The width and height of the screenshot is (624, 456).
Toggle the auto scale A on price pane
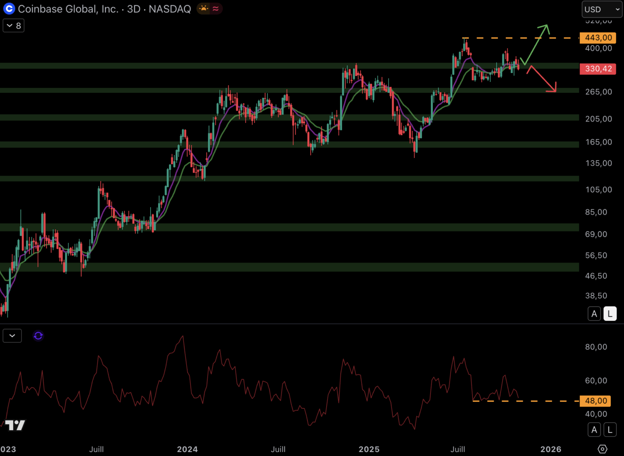pos(594,314)
